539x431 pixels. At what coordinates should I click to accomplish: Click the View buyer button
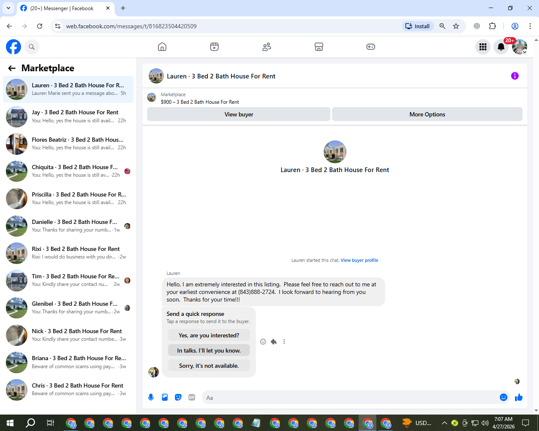pos(239,114)
